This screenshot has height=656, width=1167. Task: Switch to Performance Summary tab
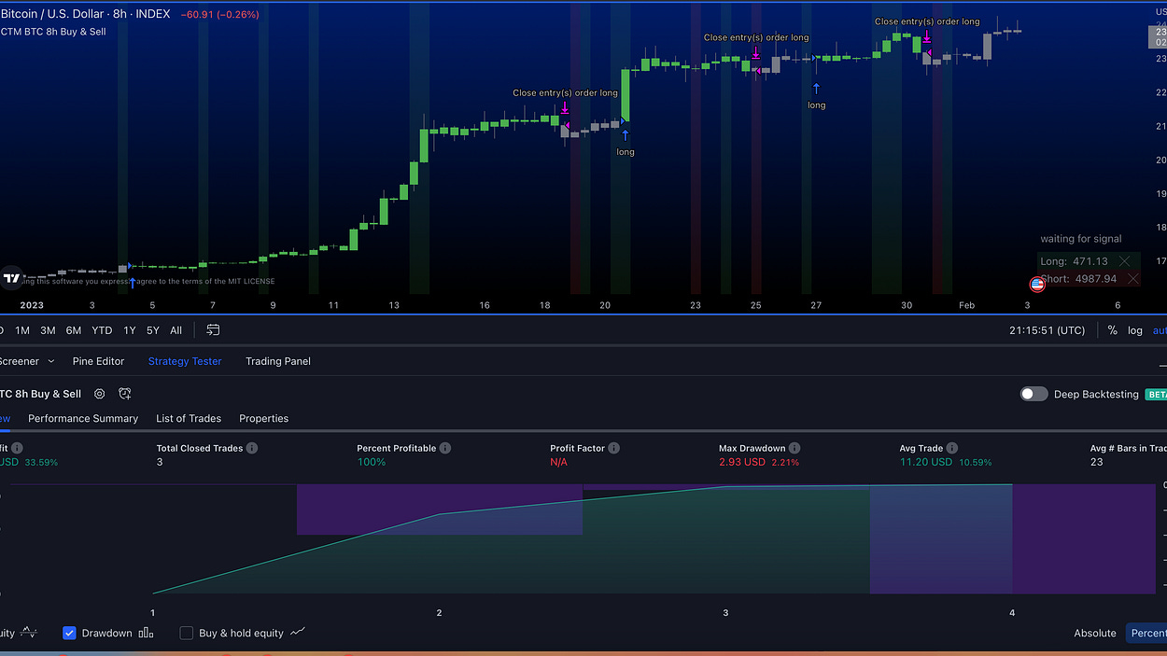click(x=83, y=418)
